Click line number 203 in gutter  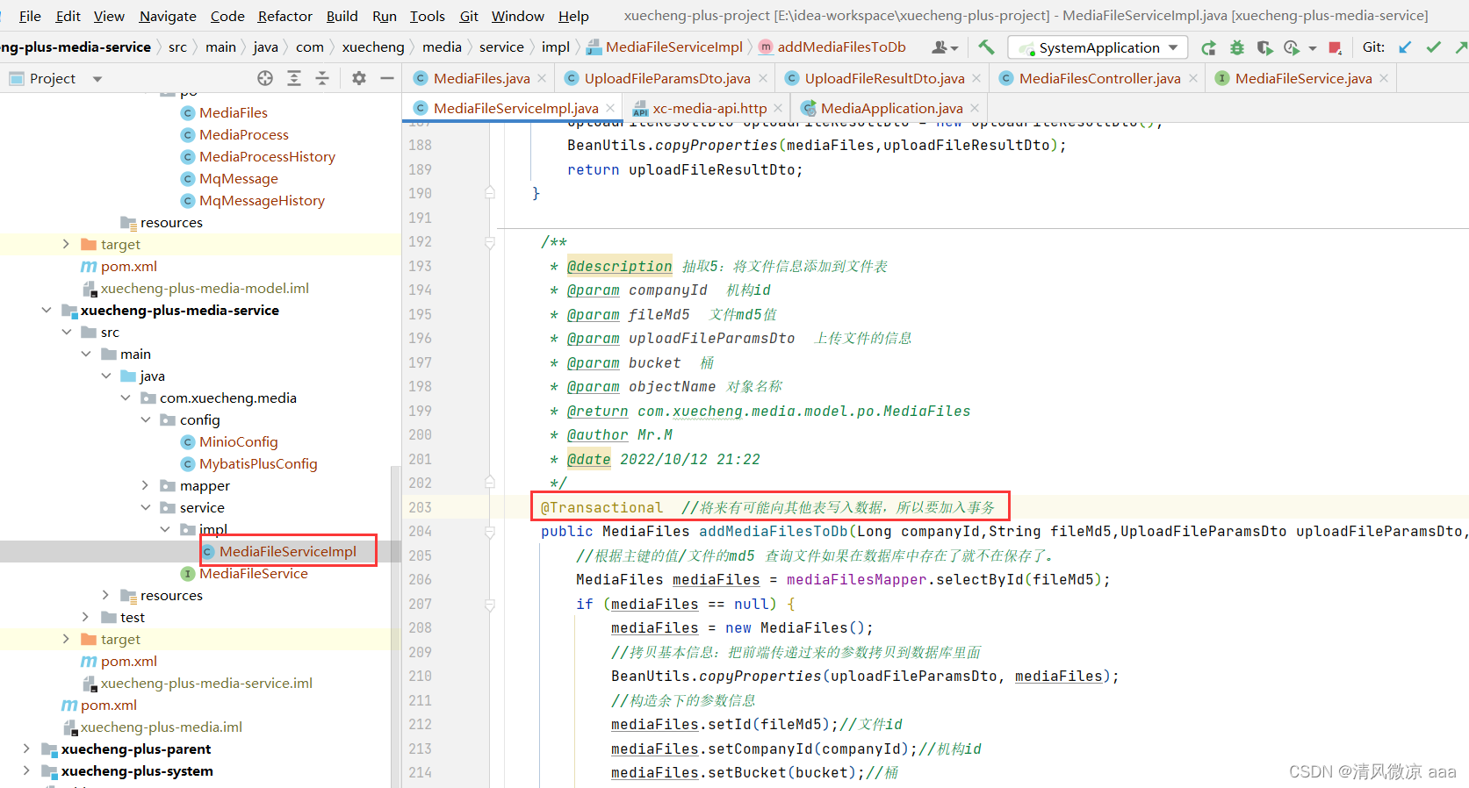click(420, 507)
